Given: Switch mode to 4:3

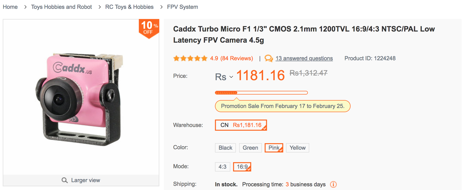Looking at the screenshot, I should pos(222,167).
